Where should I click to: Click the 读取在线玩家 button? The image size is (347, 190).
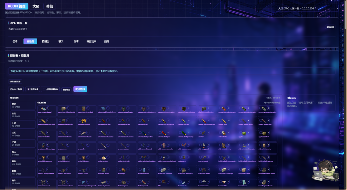[x=15, y=82]
